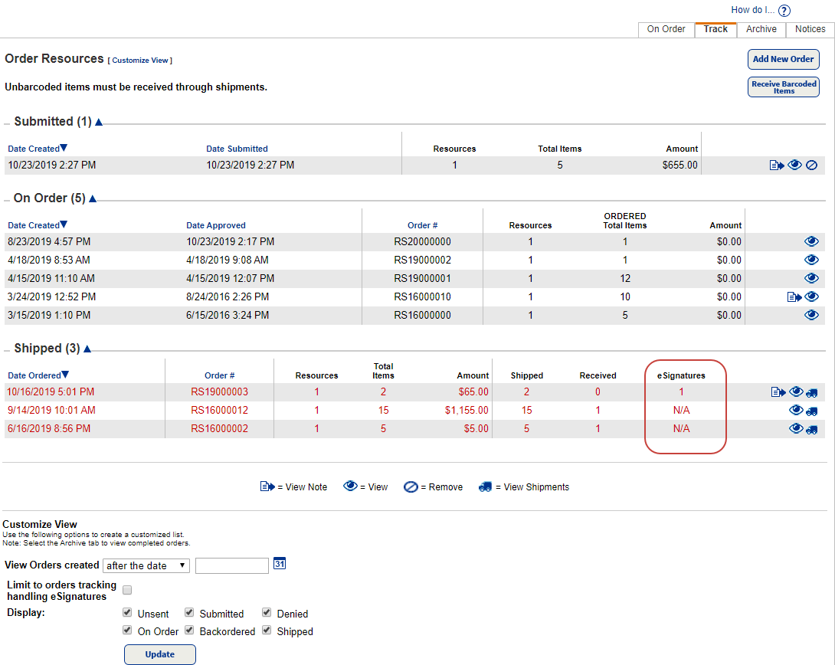View shipped order RS19000003
Screen dimensions: 835x665
pyautogui.click(x=796, y=391)
